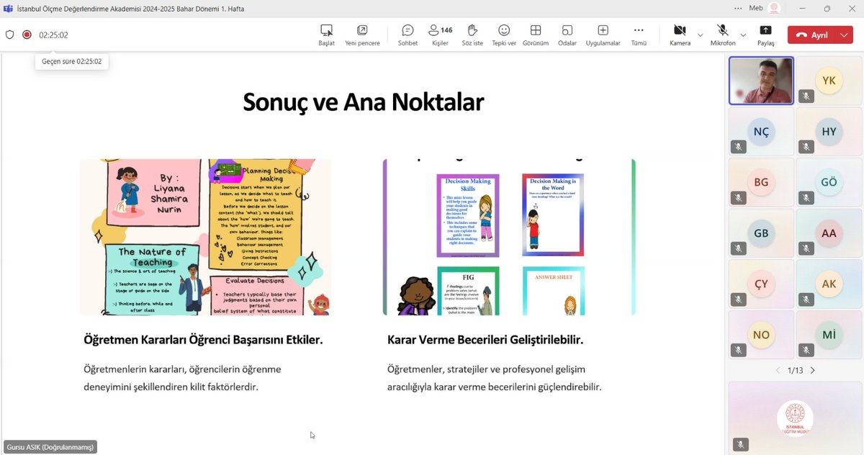Viewport: 864px width, 455px height.
Task: Toggle the Mikrofon mute
Action: [723, 35]
